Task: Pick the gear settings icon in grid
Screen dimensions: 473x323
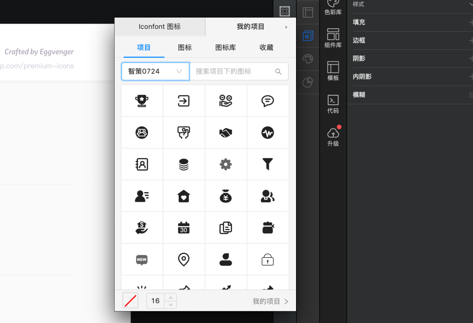Action: [x=226, y=164]
